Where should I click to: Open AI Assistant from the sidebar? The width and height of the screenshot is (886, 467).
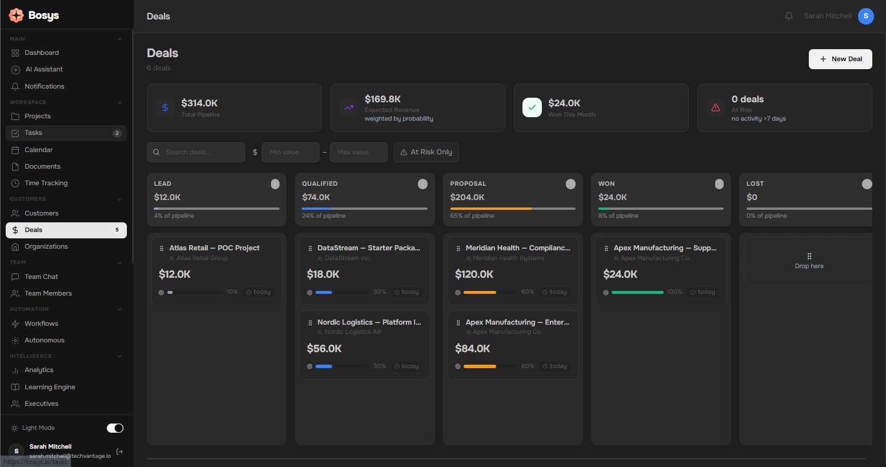[44, 69]
